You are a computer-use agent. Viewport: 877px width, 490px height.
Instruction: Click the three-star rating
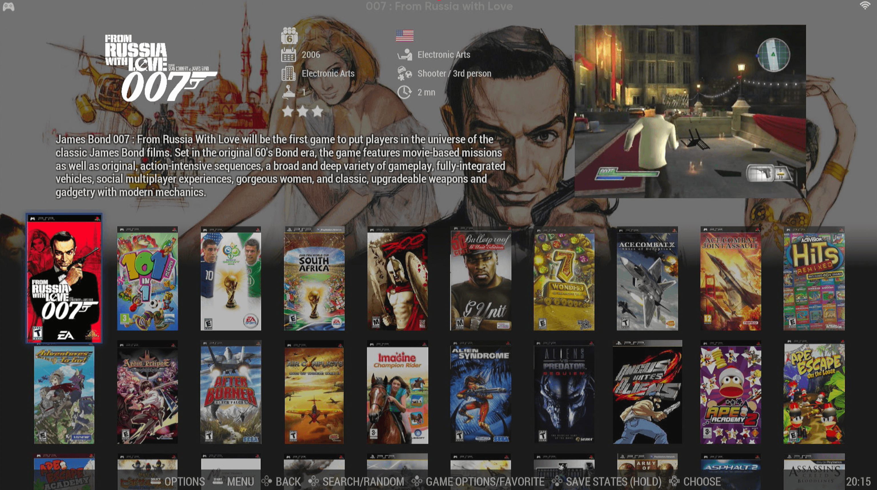[x=303, y=111]
